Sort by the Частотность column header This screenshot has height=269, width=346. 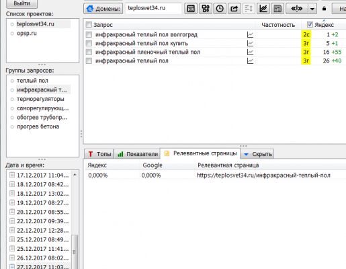278,25
